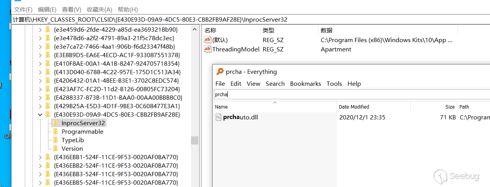Open the 收藏夹(A) menu

tap(100, 9)
